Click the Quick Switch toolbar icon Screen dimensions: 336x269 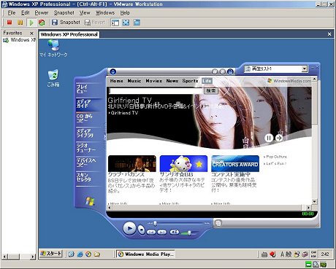[137, 23]
